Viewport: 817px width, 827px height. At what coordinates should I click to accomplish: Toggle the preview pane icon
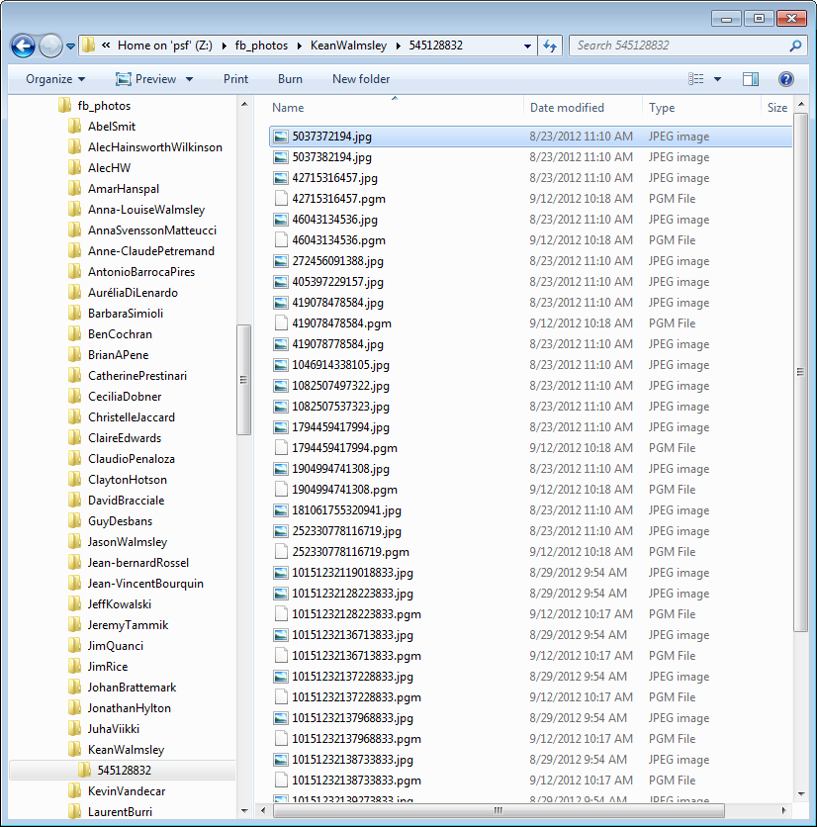tap(751, 79)
